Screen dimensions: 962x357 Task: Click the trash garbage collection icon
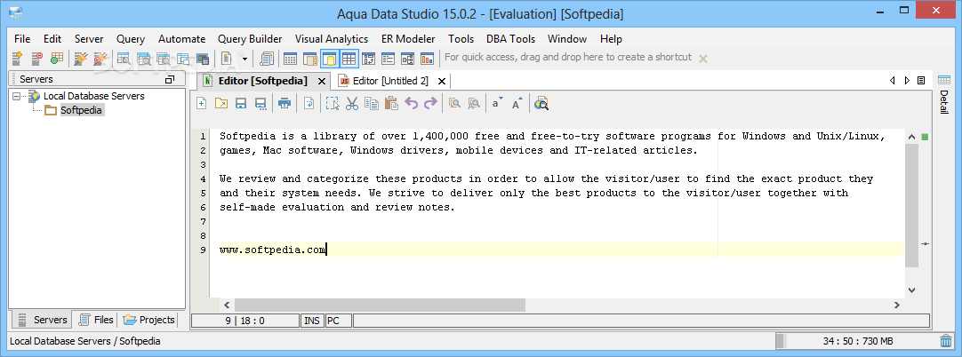pos(945,341)
